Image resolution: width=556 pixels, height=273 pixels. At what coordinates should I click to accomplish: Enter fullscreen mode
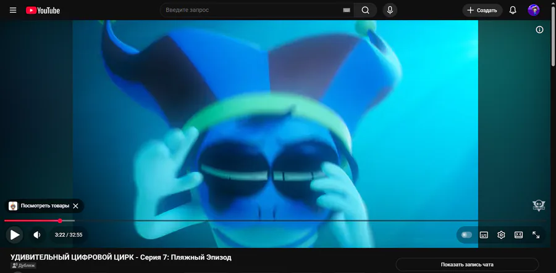click(x=536, y=235)
